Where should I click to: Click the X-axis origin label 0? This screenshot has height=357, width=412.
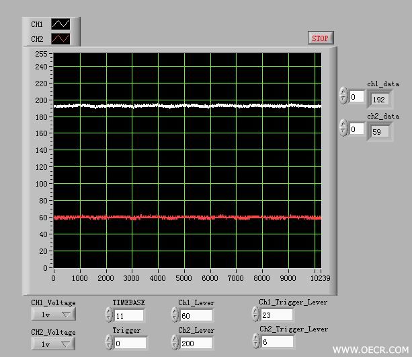(53, 278)
